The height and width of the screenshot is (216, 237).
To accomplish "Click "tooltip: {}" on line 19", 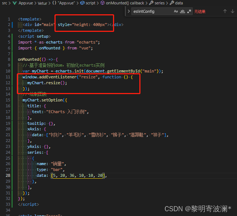I will click(x=40, y=123).
